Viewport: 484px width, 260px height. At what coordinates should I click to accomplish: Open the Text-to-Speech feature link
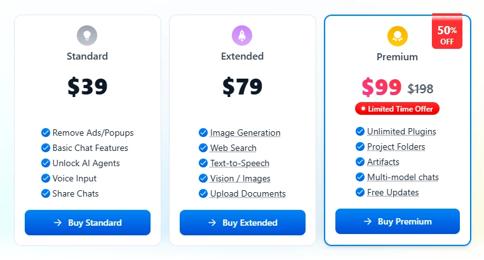pyautogui.click(x=239, y=163)
